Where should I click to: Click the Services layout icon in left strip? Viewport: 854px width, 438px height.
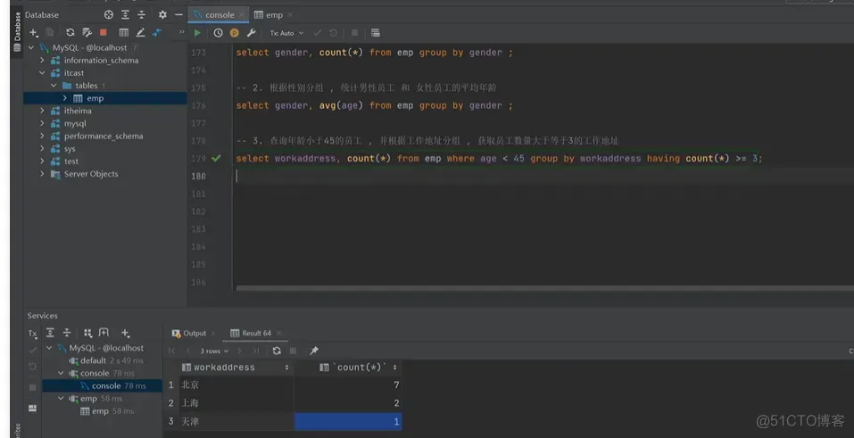pyautogui.click(x=33, y=408)
